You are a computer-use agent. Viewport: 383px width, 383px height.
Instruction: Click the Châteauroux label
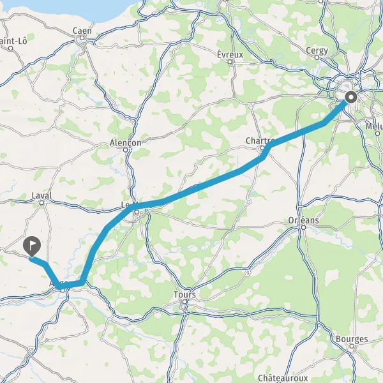(283, 378)
